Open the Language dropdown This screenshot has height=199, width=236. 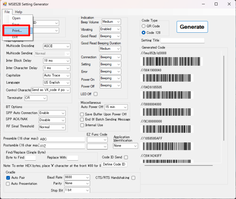[x=67, y=82]
